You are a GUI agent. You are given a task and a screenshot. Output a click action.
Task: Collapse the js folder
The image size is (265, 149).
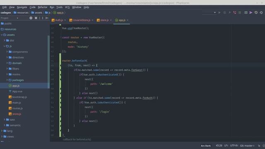point(5,46)
